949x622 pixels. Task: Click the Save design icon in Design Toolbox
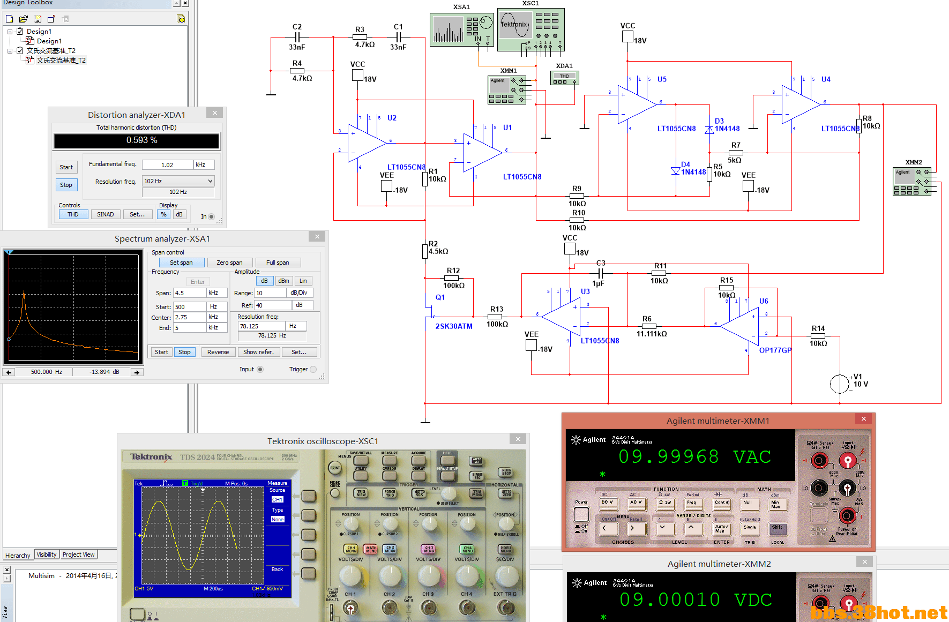[x=38, y=19]
